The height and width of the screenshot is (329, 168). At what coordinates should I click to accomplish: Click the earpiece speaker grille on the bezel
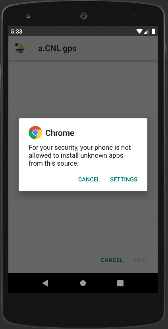coord(83,16)
